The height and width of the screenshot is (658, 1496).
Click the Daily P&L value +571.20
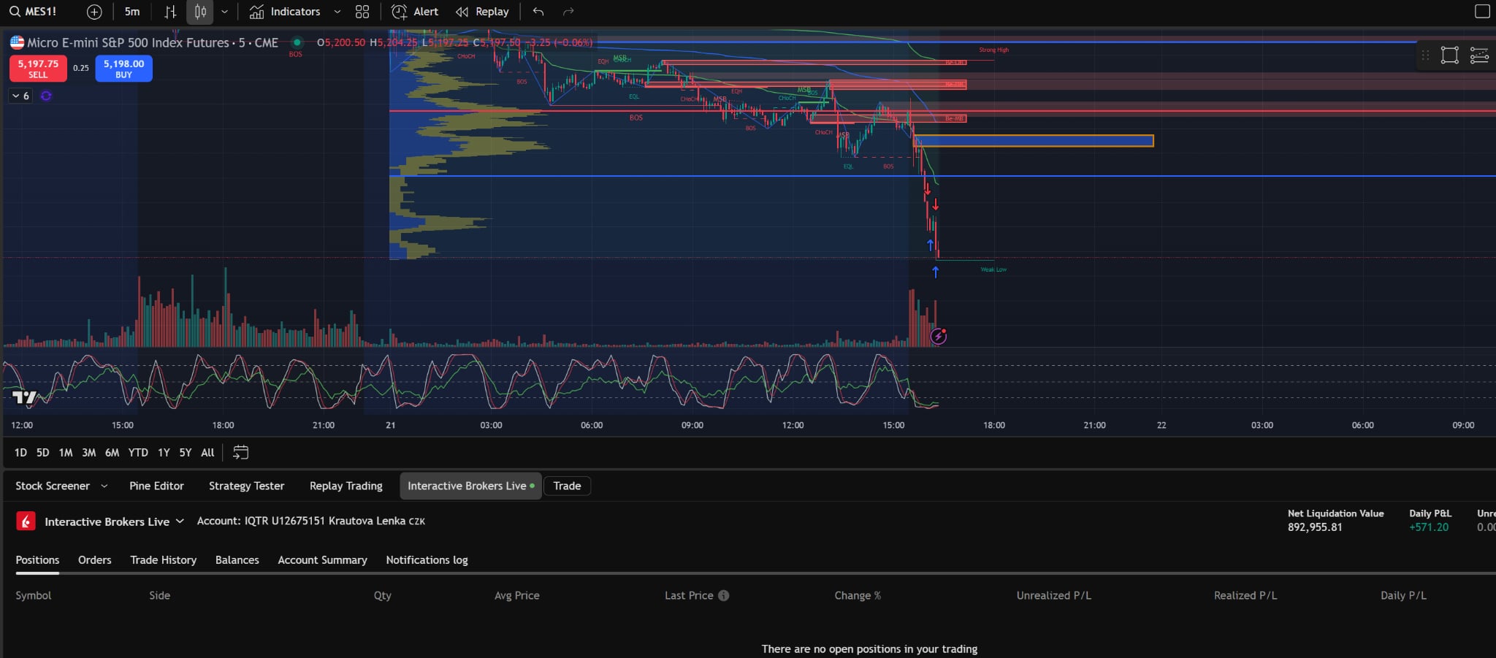[x=1429, y=527]
